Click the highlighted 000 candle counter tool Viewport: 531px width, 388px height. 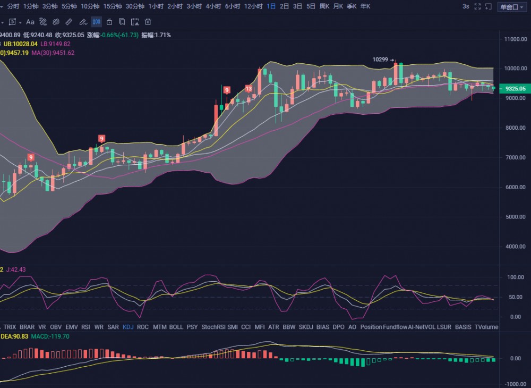coord(96,22)
